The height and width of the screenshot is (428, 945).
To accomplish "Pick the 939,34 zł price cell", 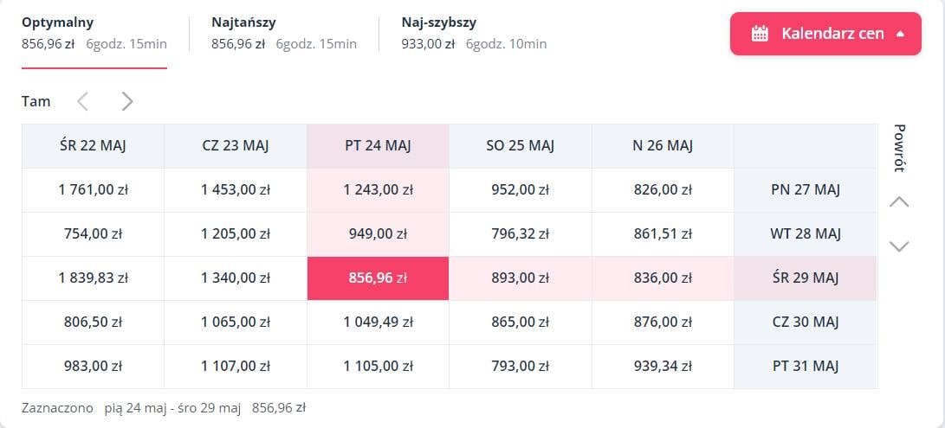I will [663, 367].
